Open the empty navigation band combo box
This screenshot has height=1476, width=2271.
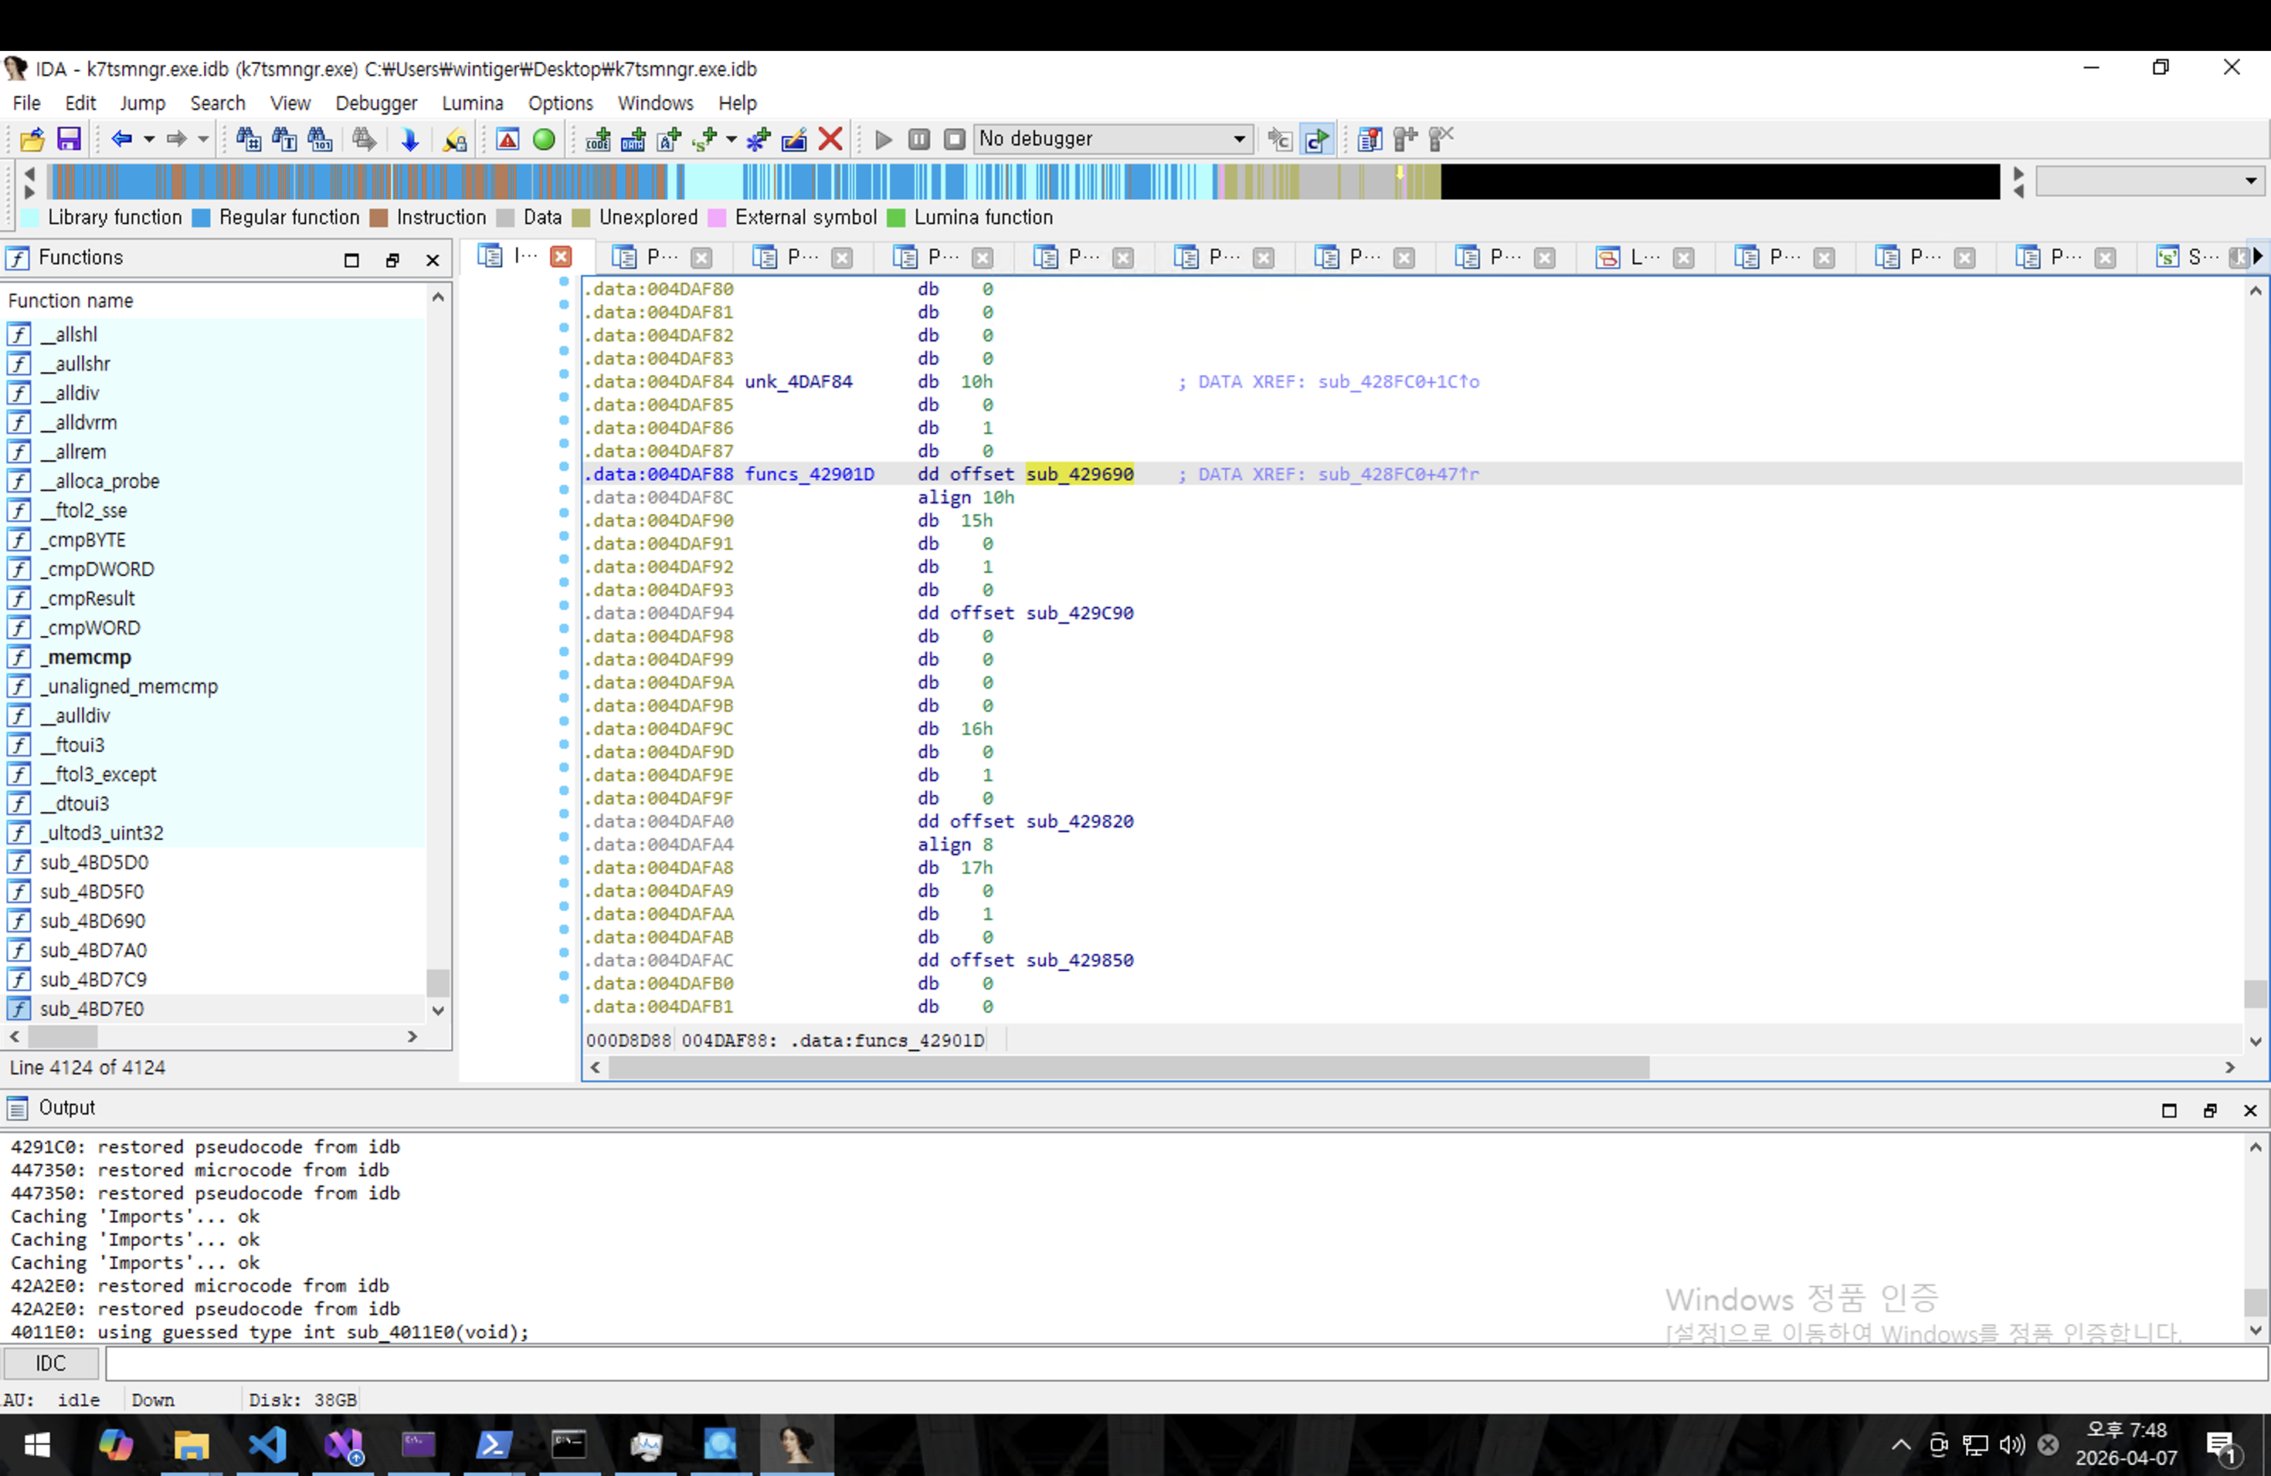click(x=2148, y=180)
